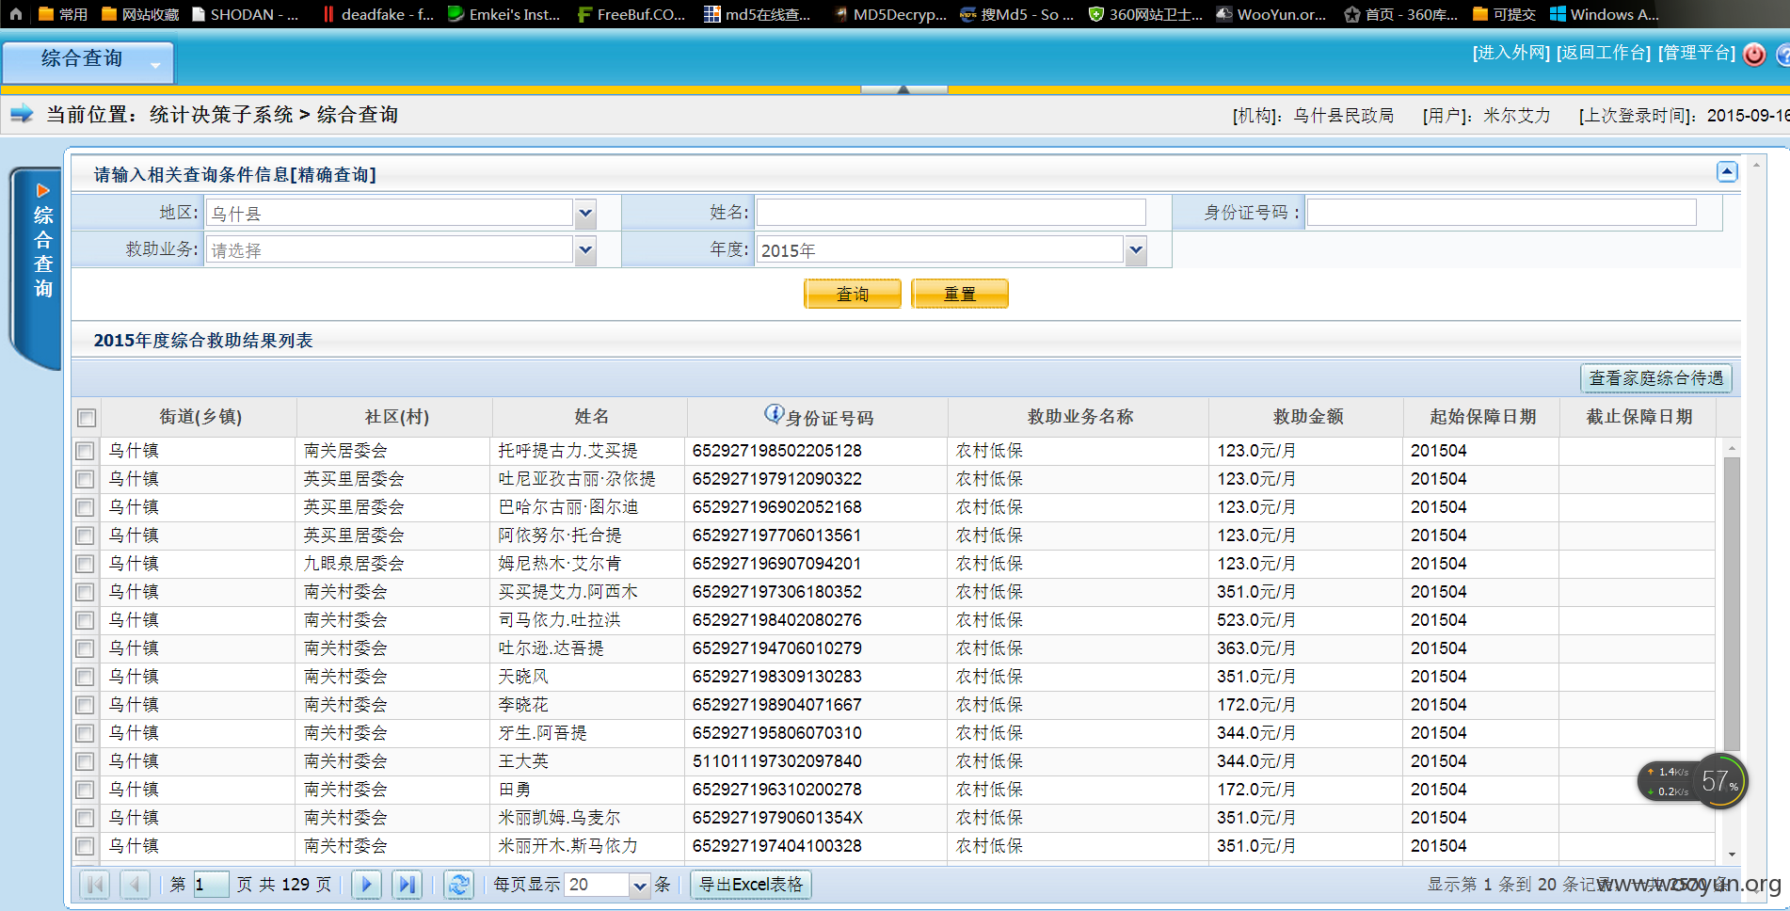Toggle the select-all checkbox in table header

tap(87, 418)
